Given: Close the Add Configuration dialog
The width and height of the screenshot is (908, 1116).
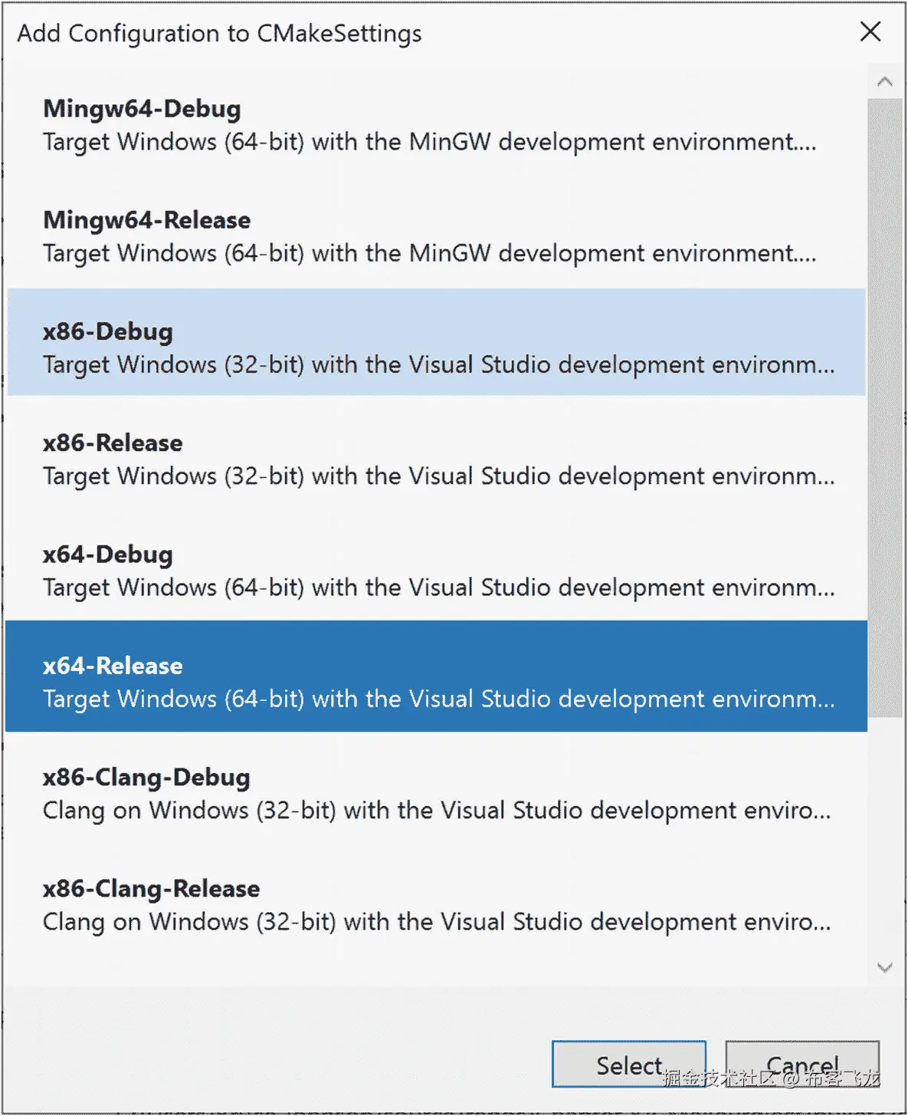Looking at the screenshot, I should pyautogui.click(x=870, y=32).
